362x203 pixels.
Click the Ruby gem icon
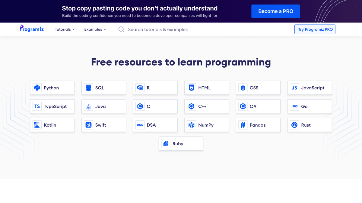pyautogui.click(x=166, y=144)
